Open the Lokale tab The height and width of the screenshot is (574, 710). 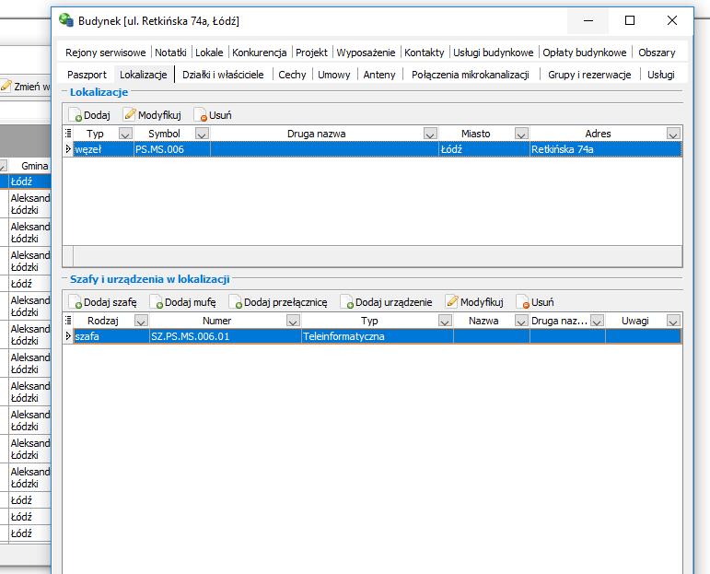pyautogui.click(x=209, y=53)
